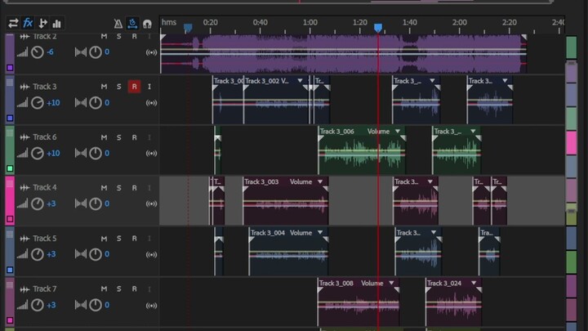
Task: Select the Track 3_003 clip
Action: pos(286,201)
